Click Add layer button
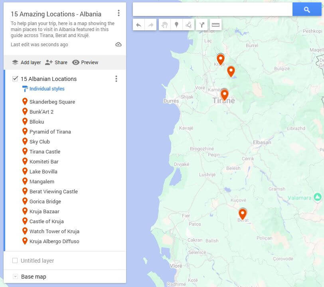324x287 pixels. [26, 62]
